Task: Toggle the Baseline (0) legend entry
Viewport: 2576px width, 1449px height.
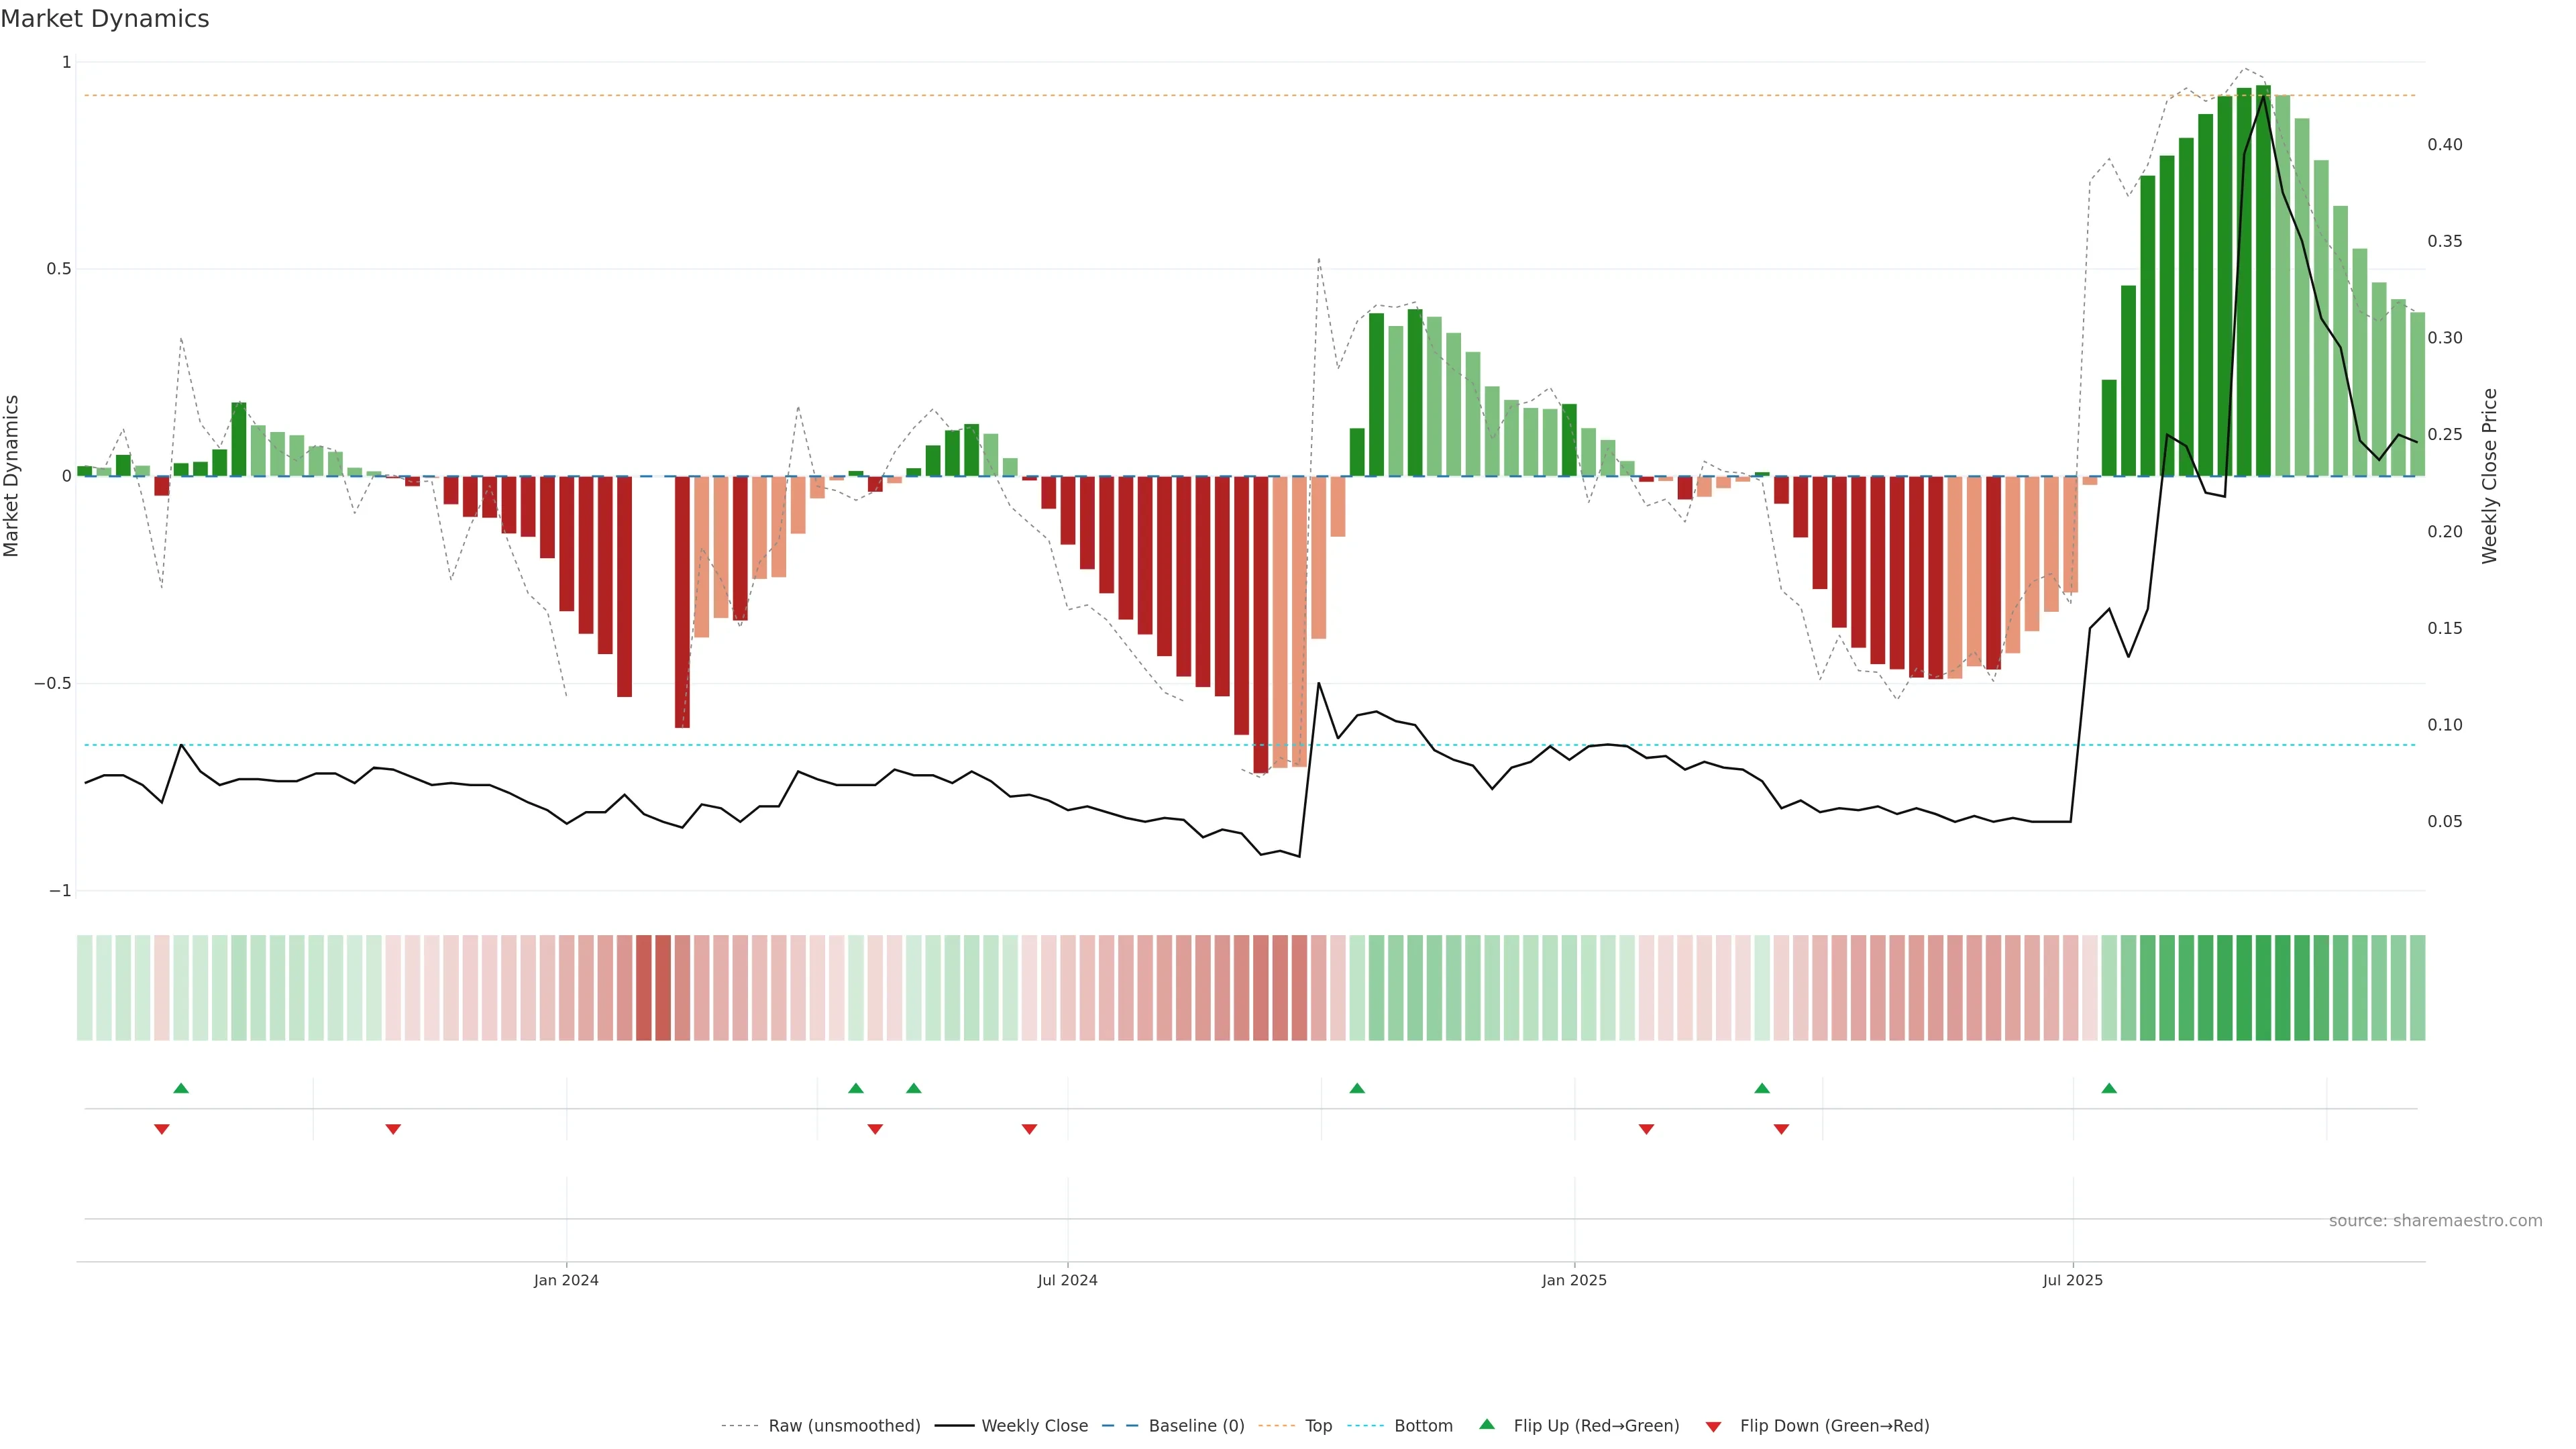Action: pyautogui.click(x=1196, y=1426)
